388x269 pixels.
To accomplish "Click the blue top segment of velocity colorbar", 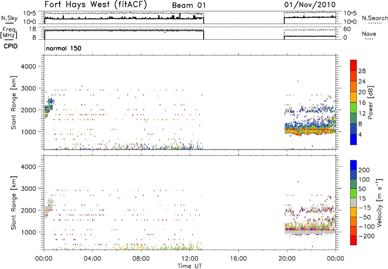I will (x=354, y=165).
